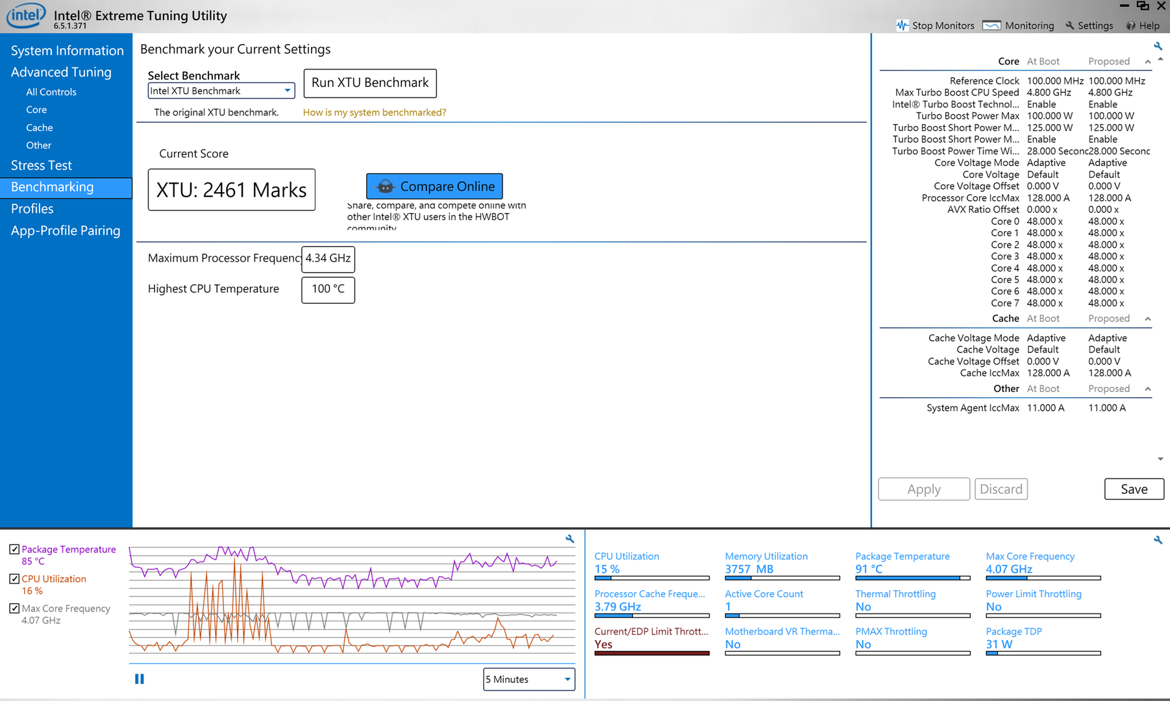Click the Monitoring graph icon
Image resolution: width=1170 pixels, height=701 pixels.
click(x=991, y=25)
